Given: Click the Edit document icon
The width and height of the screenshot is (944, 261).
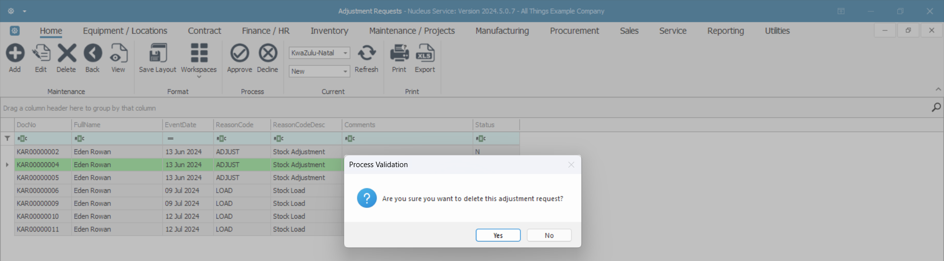Looking at the screenshot, I should click(x=41, y=53).
